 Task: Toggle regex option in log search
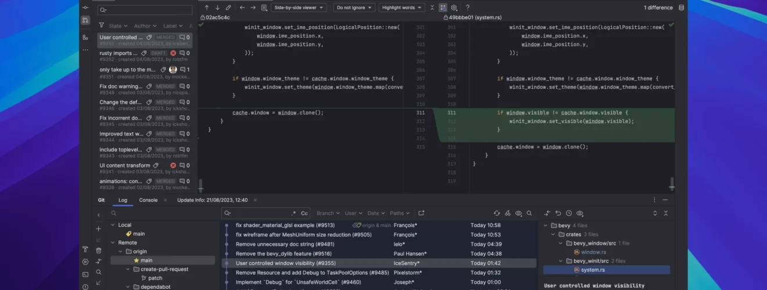pos(293,213)
